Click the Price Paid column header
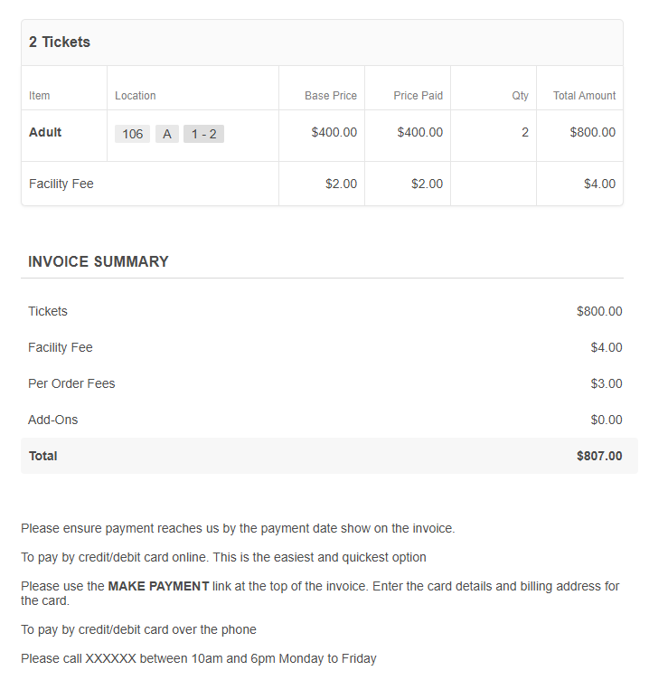Viewport: 649px width, 699px height. [419, 95]
